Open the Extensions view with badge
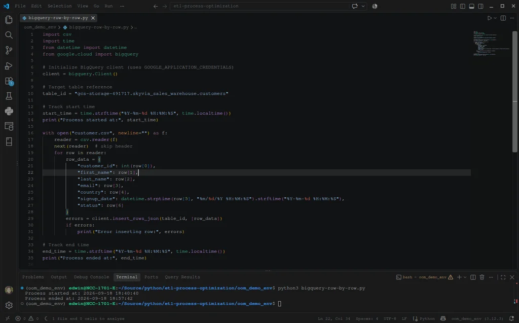The width and height of the screenshot is (519, 323). (9, 81)
